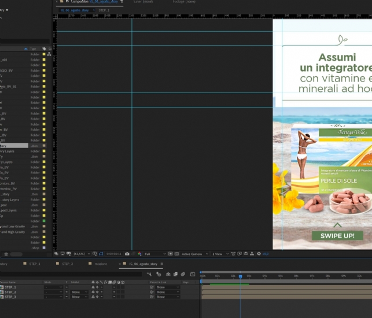Toggle the region of interest button
Screen dimensions: 372x318
170,254
